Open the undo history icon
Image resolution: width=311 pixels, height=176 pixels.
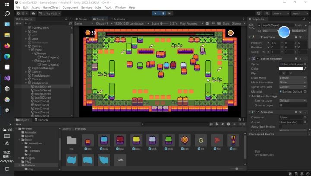259,13
